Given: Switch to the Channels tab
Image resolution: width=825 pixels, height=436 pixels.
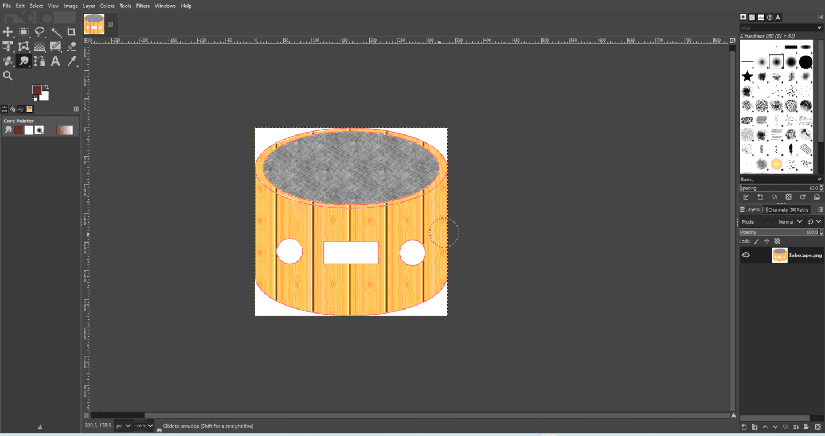Looking at the screenshot, I should 775,209.
